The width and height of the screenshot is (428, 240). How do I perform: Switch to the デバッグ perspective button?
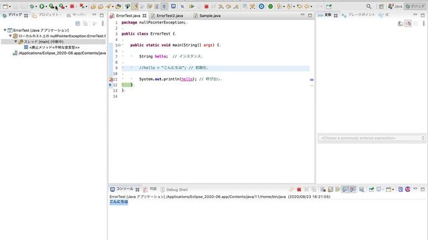tap(415, 6)
